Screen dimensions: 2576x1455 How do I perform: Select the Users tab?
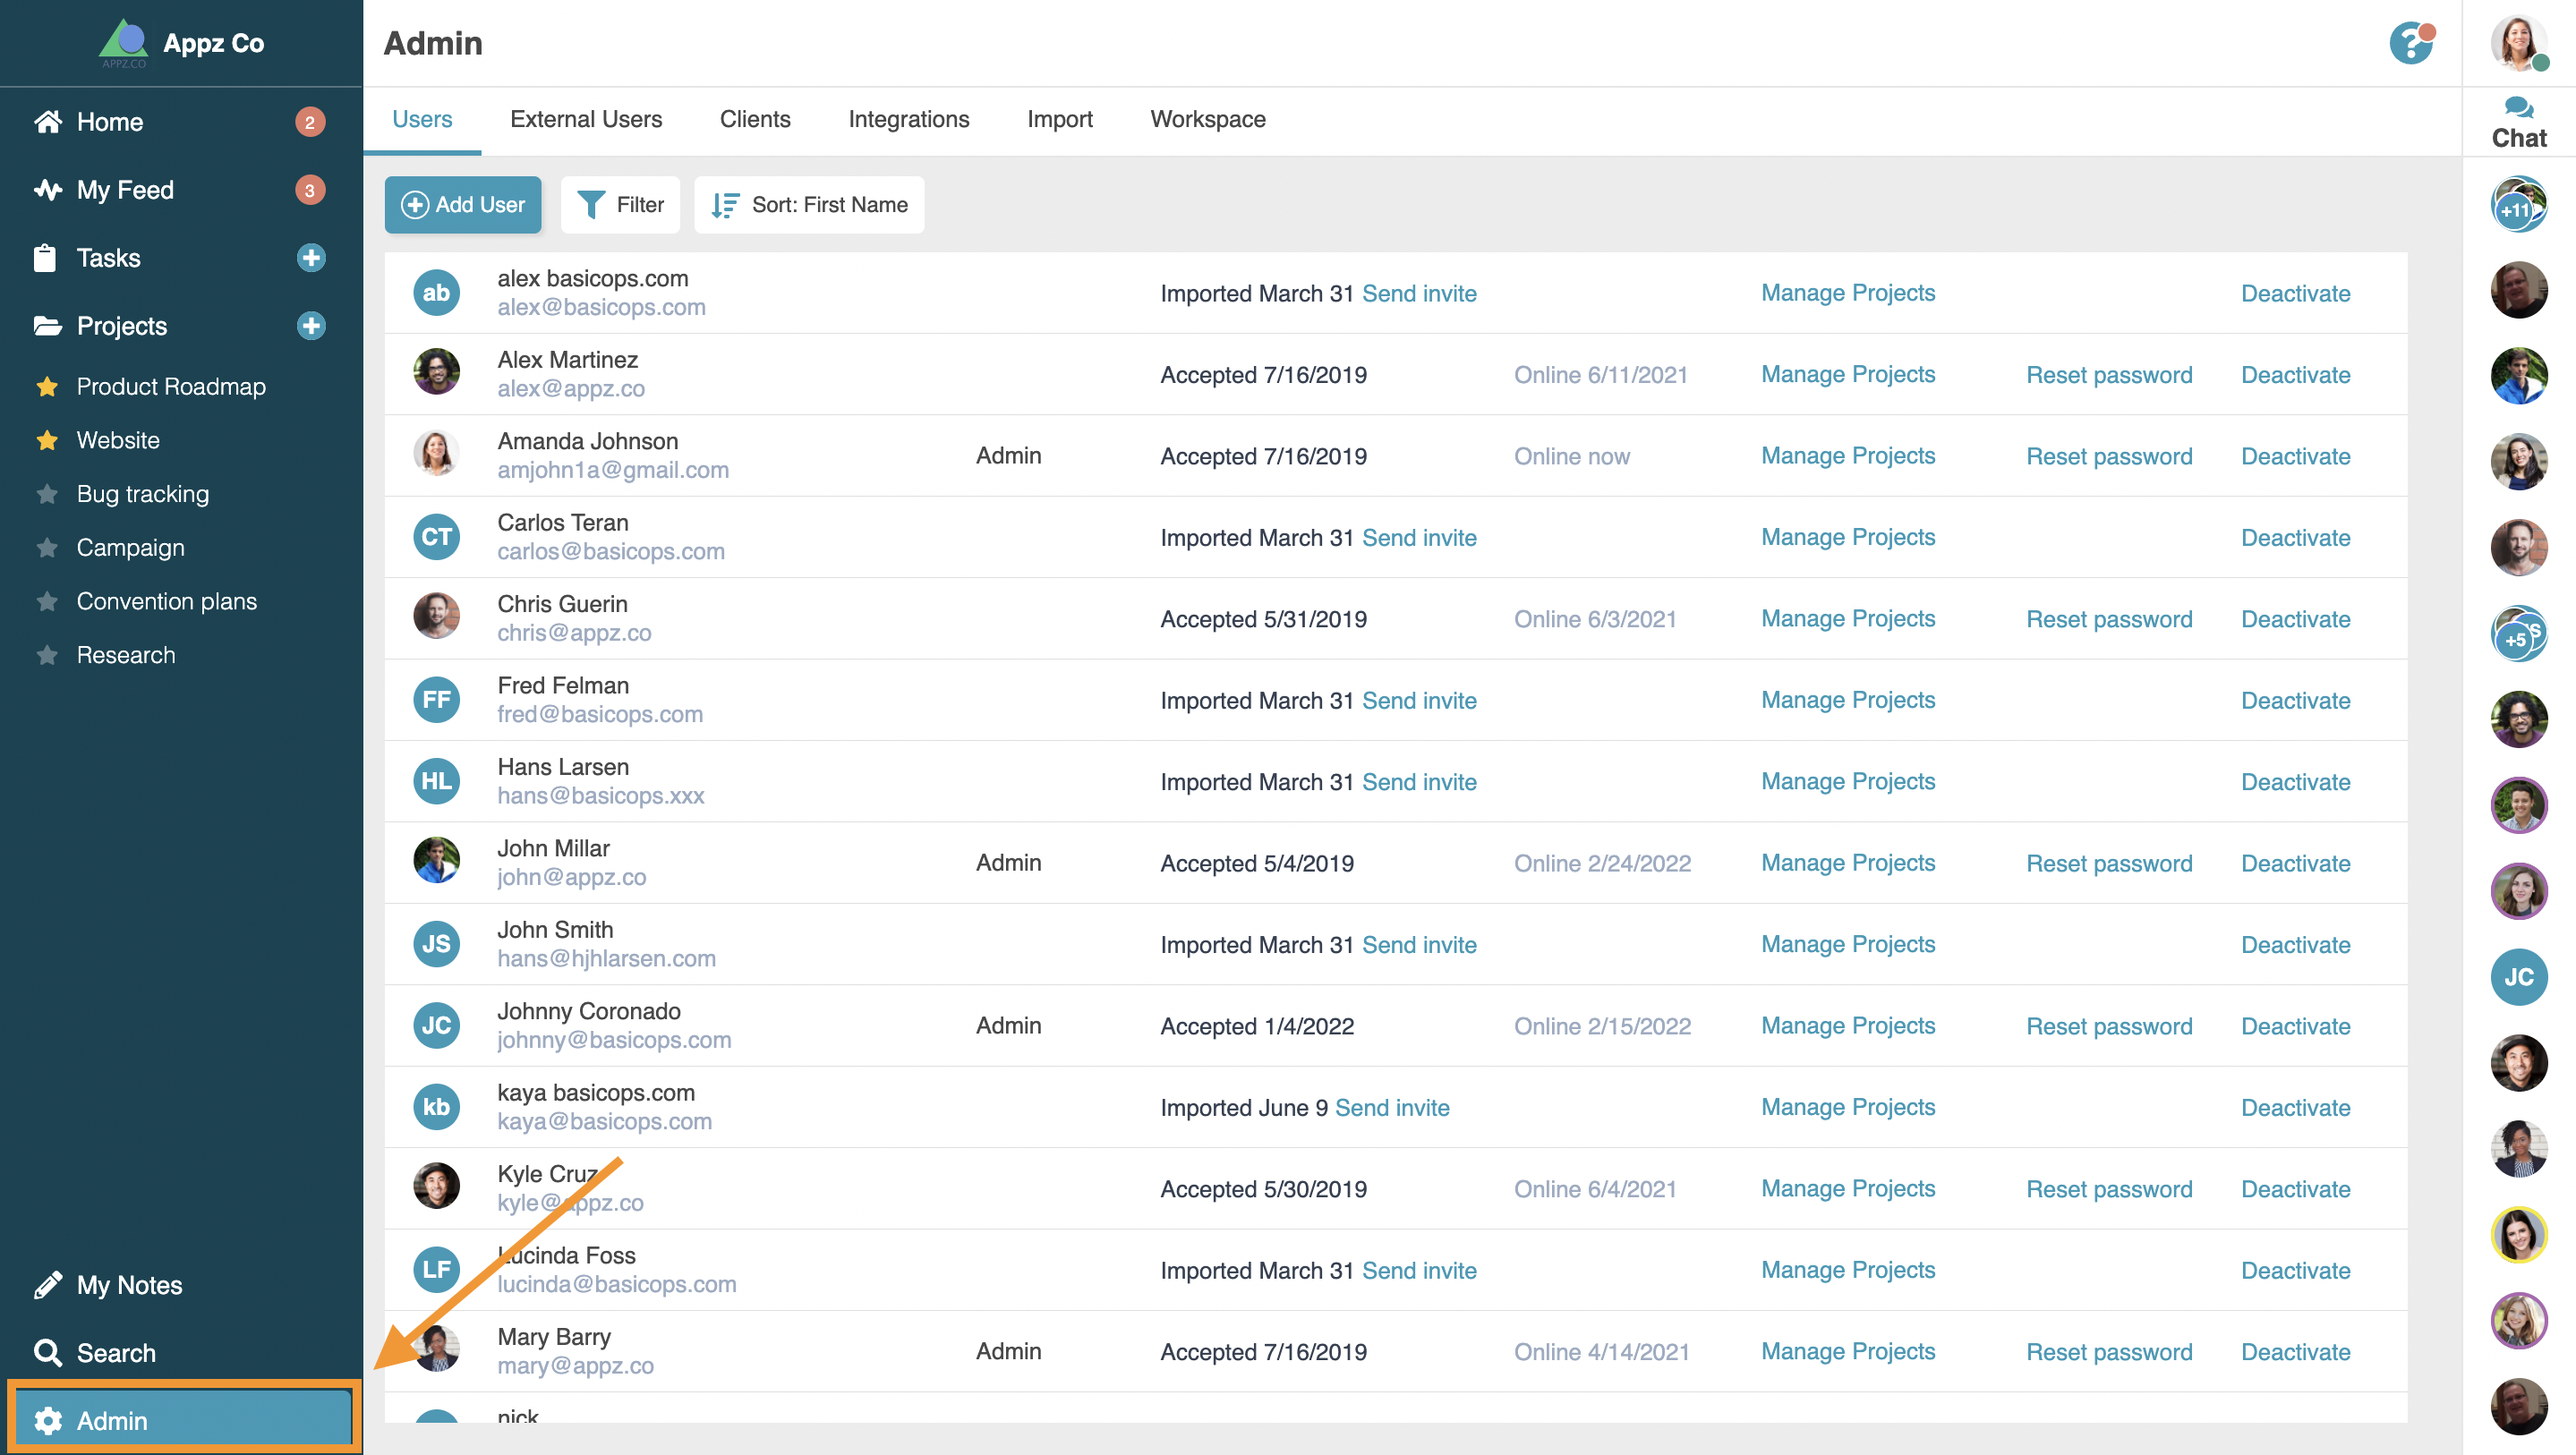[422, 120]
